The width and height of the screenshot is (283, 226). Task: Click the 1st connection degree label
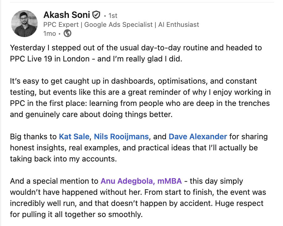pos(112,15)
